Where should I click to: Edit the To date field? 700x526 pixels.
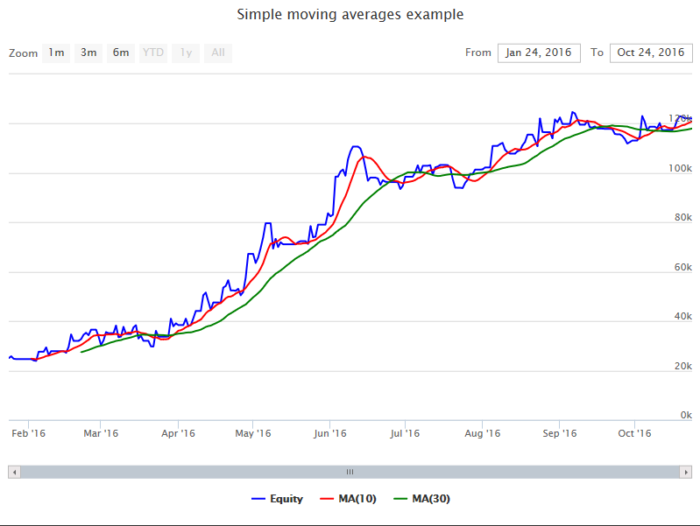(651, 53)
